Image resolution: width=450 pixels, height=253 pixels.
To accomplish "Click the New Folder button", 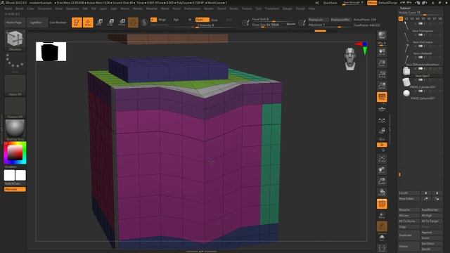I will coord(409,198).
